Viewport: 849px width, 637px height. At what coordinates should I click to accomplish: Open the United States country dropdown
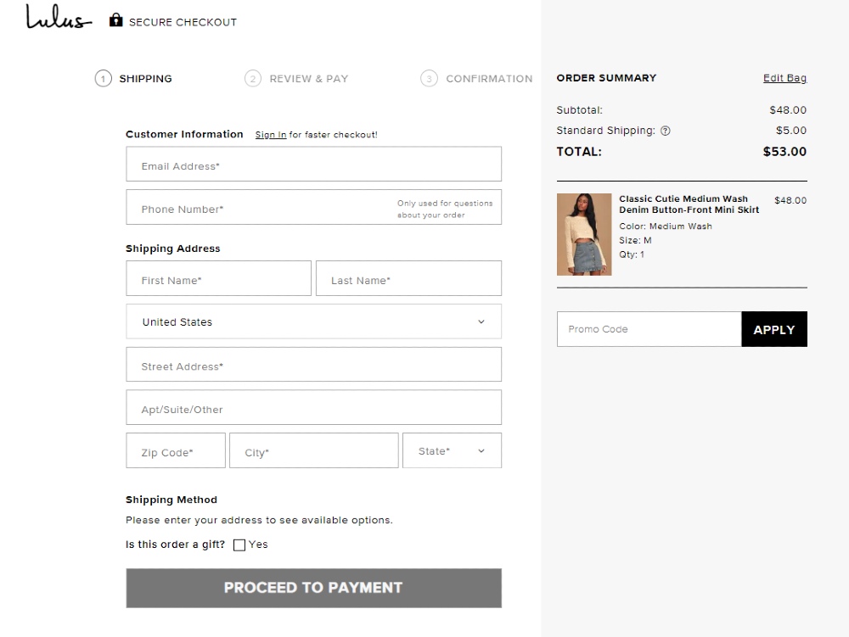pos(313,322)
